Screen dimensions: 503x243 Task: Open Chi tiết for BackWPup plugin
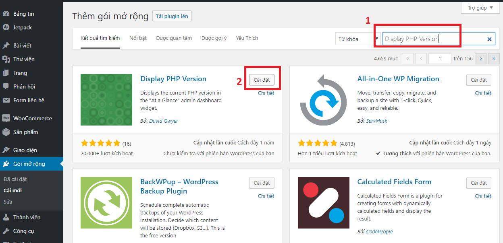[x=266, y=196]
